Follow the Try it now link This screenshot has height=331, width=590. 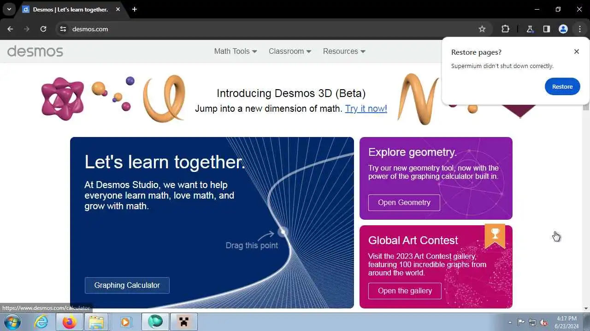point(366,108)
